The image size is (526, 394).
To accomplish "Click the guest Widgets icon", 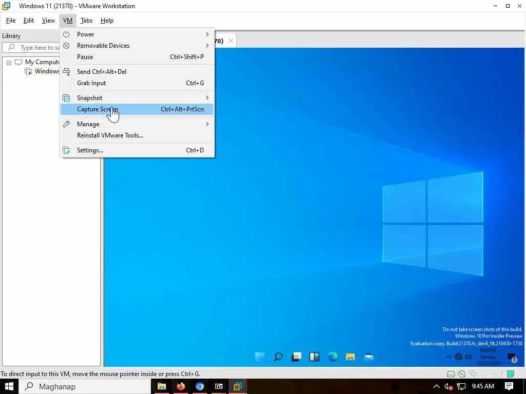I will coord(314,357).
